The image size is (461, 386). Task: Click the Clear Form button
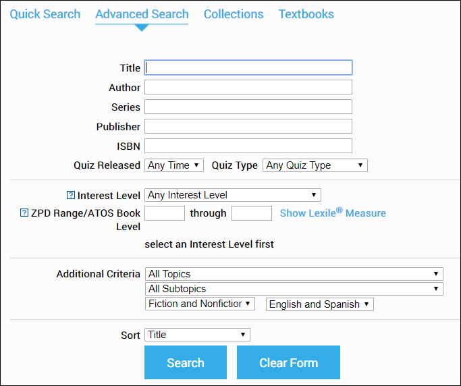[288, 362]
